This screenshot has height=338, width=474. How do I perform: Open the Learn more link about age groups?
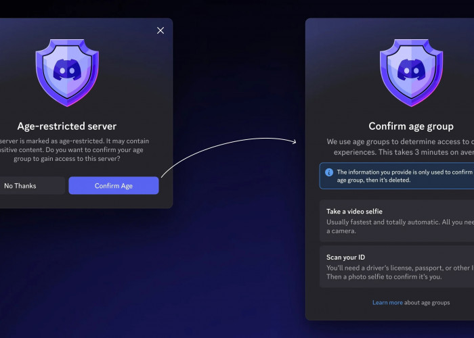(x=387, y=303)
